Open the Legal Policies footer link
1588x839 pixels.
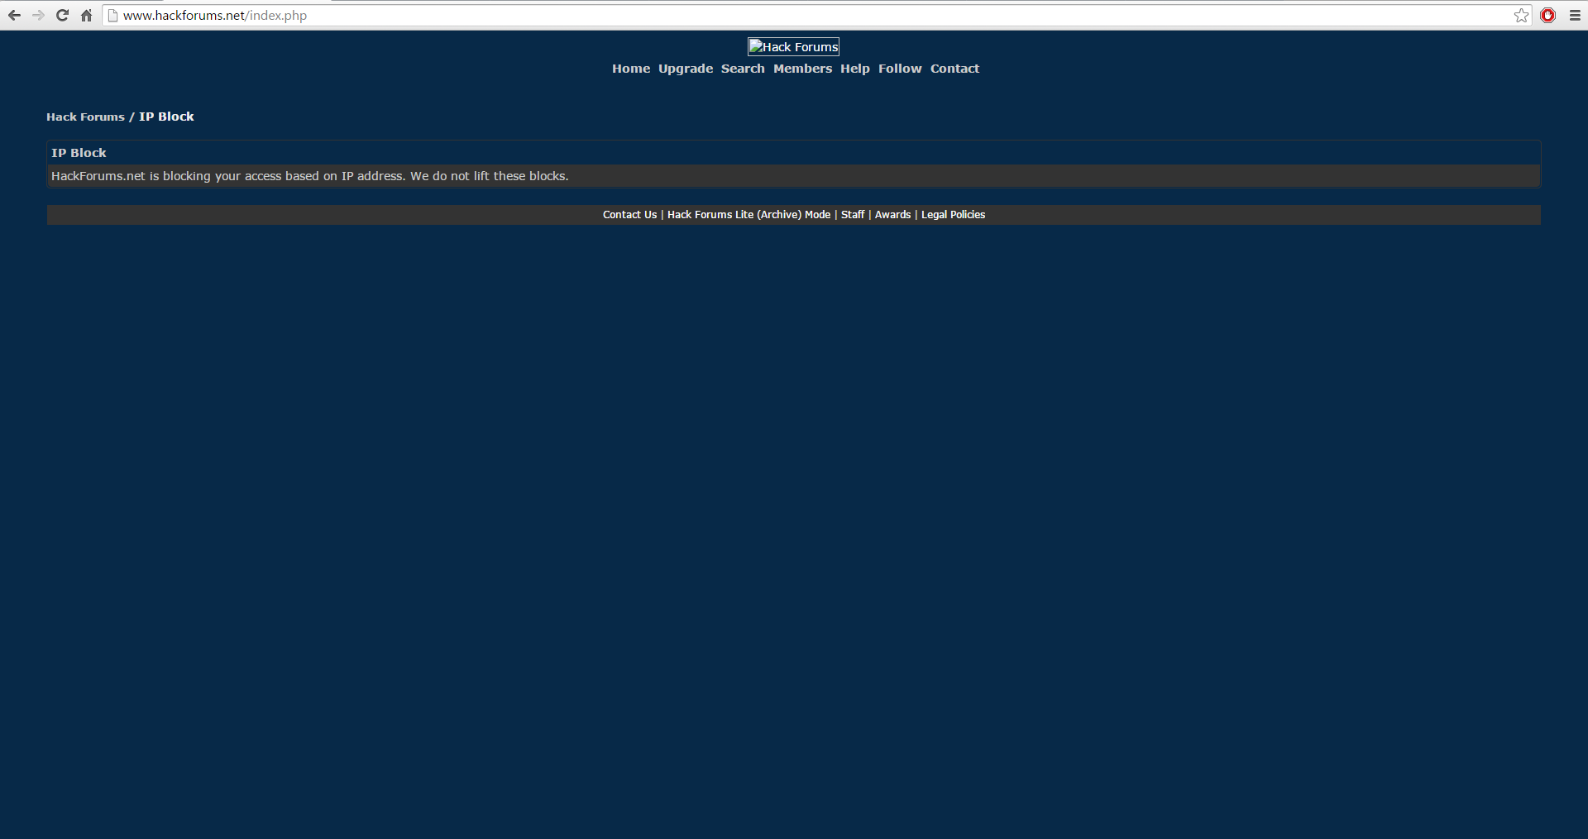954,215
